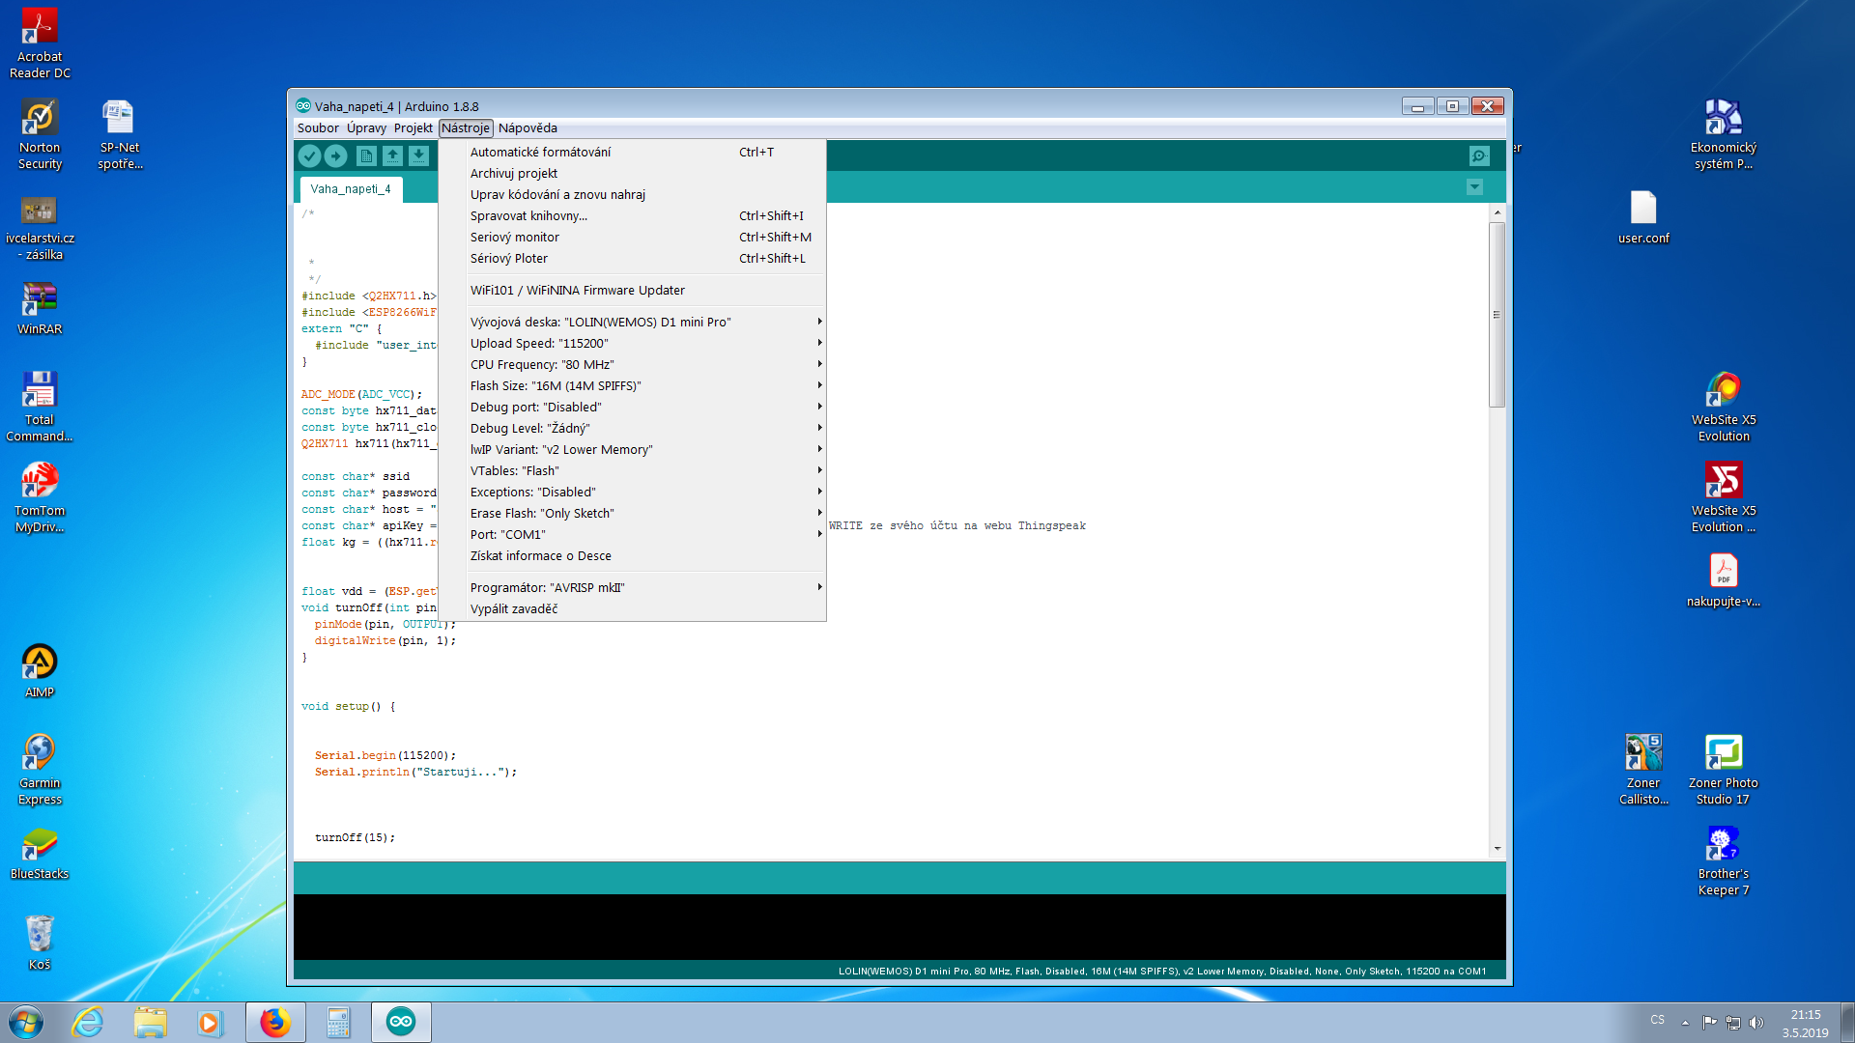Expand the Programátor AVRISP mkII submenu
The image size is (1855, 1043).
[632, 588]
